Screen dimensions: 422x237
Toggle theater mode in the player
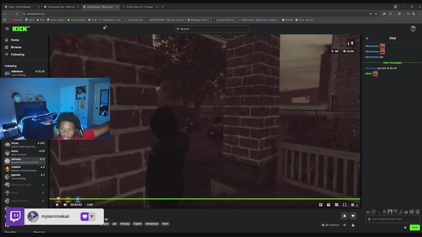tap(336, 205)
